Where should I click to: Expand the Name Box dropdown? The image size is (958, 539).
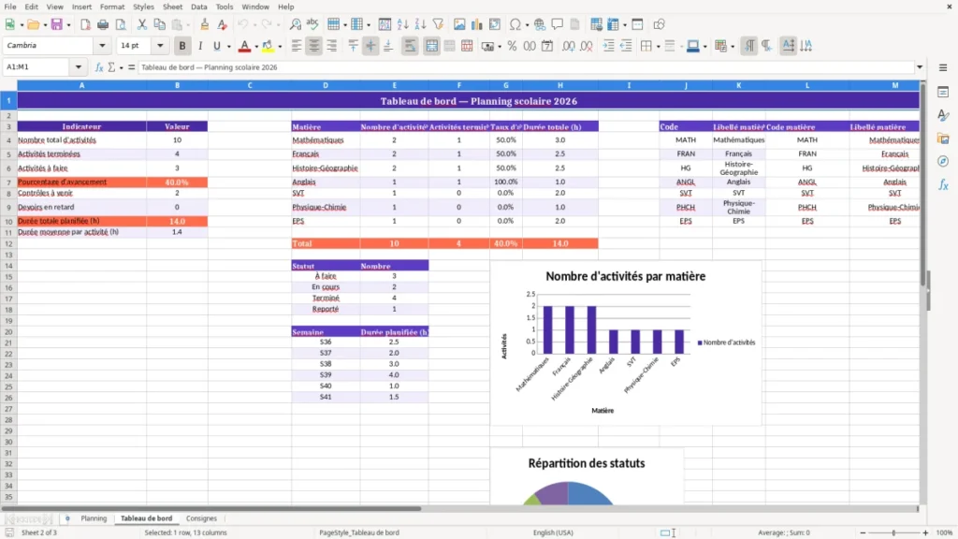point(79,67)
